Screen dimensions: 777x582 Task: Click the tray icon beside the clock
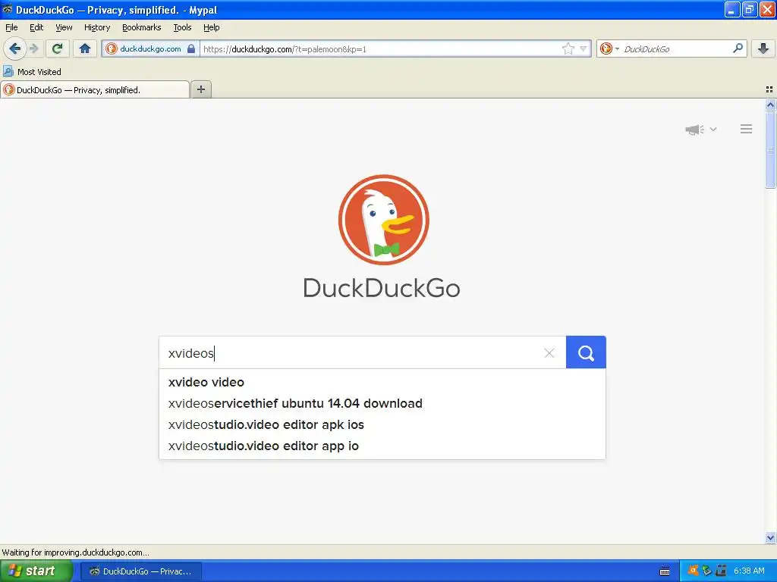(721, 571)
